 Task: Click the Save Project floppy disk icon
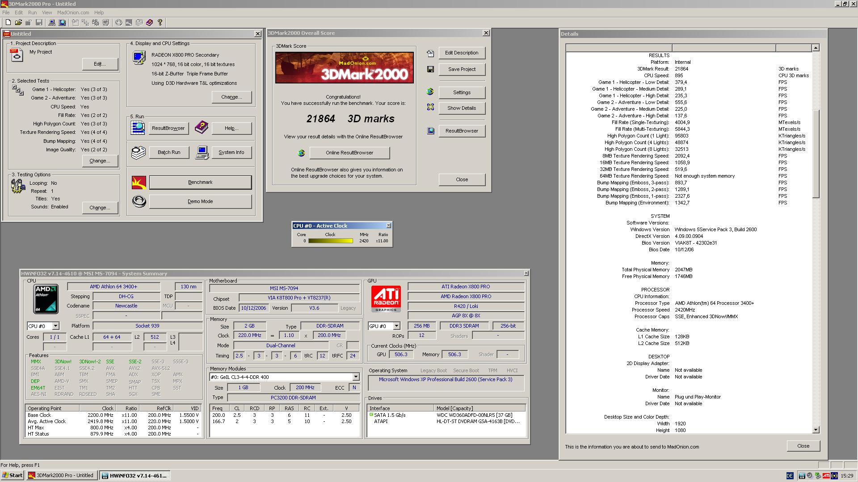click(x=430, y=69)
